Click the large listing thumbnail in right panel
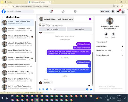Viewport: 128px width, 102px height. click(110, 21)
